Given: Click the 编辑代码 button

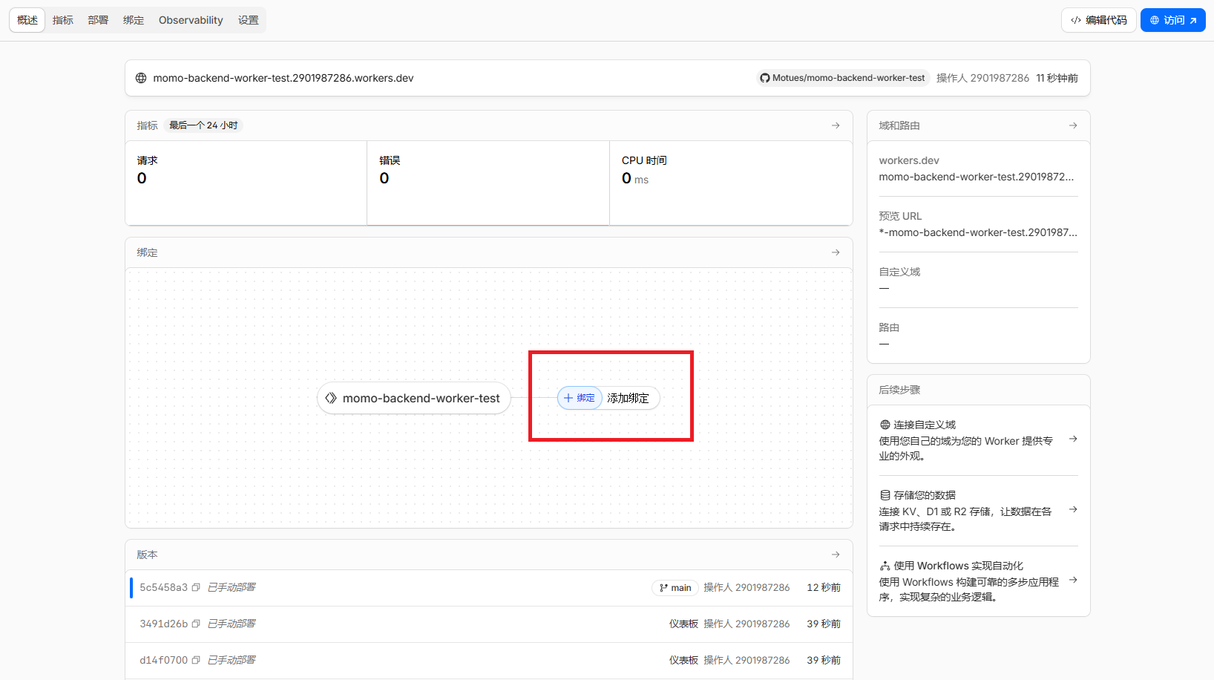Looking at the screenshot, I should pyautogui.click(x=1099, y=20).
